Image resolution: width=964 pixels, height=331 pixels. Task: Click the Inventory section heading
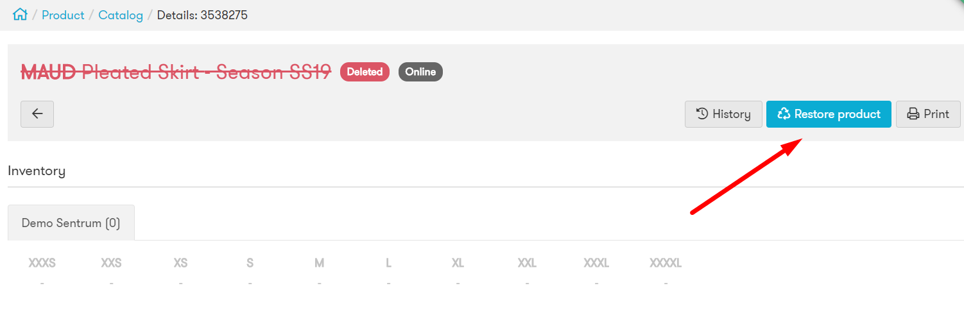(37, 171)
